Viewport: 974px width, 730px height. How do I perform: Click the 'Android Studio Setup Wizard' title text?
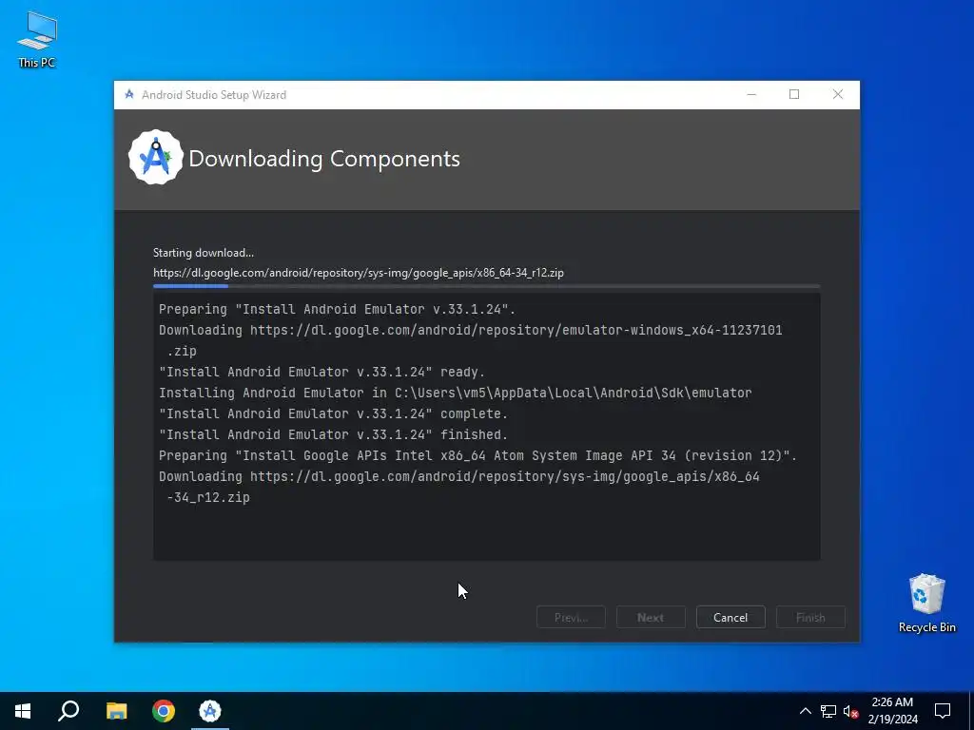[214, 95]
